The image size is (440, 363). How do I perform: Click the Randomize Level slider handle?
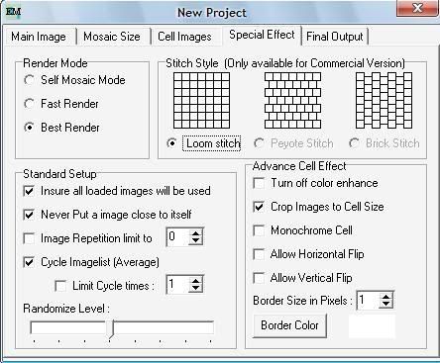[112, 328]
